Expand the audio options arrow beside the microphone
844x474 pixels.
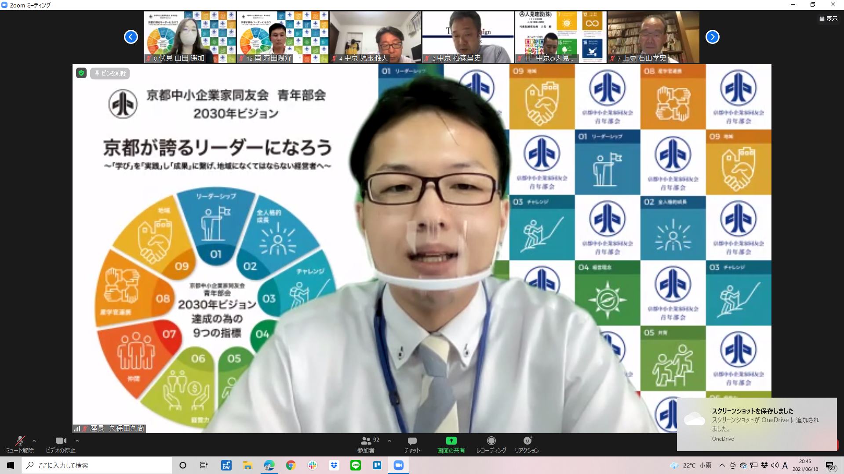34,441
